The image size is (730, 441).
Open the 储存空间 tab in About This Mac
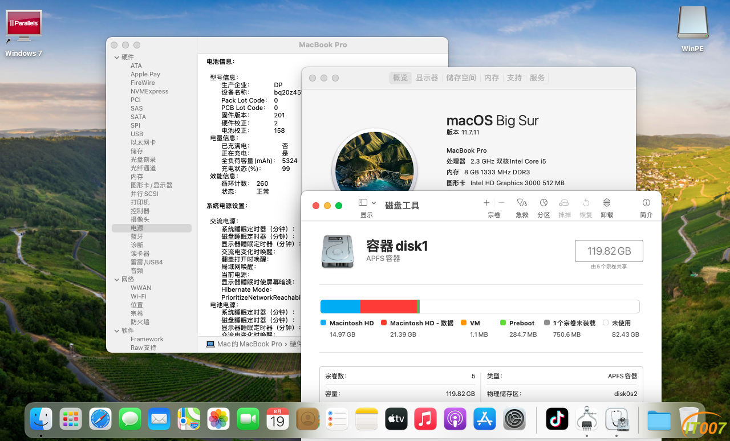tap(461, 78)
